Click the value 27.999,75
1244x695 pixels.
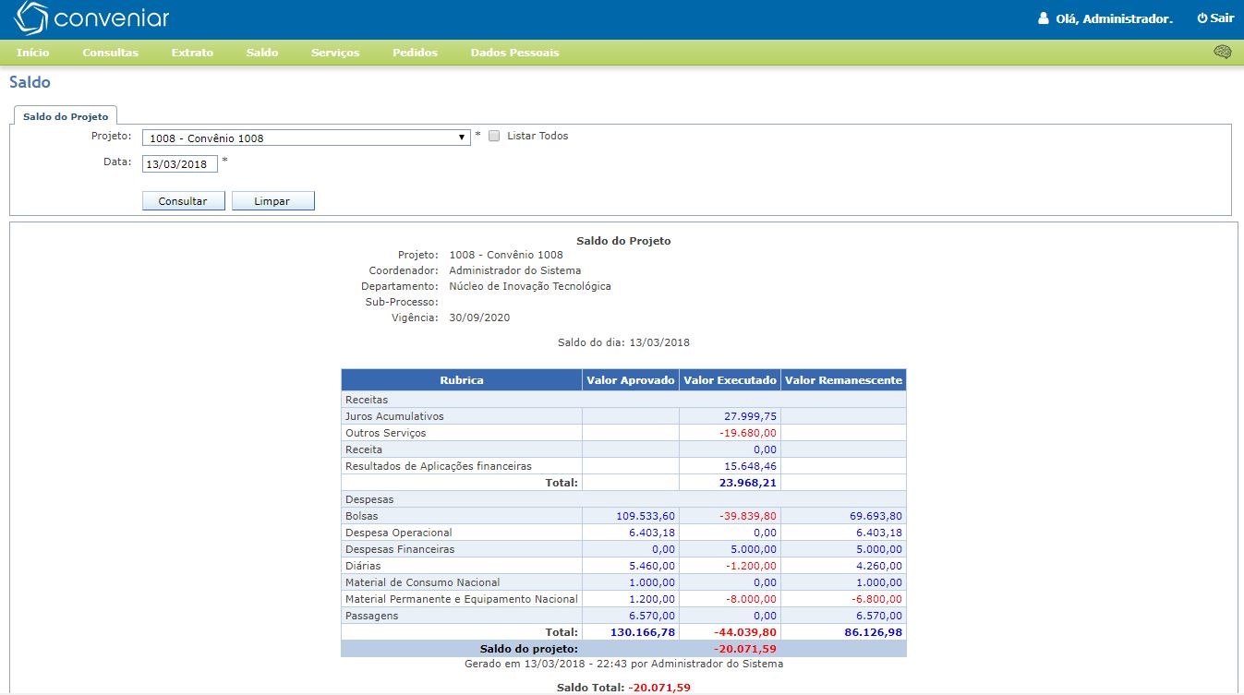[x=750, y=416]
